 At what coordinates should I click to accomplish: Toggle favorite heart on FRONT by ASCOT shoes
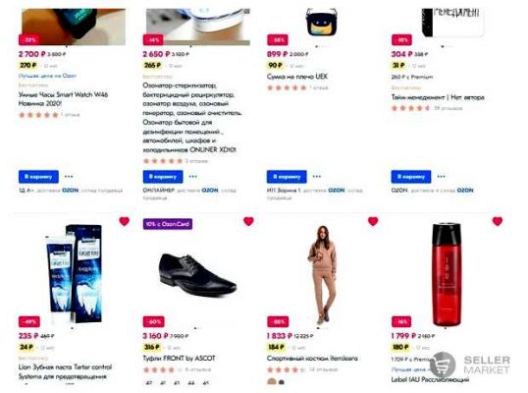click(x=248, y=221)
